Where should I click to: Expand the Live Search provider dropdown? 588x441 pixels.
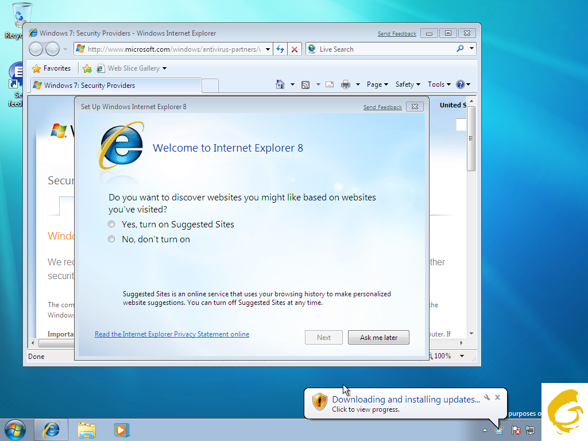[472, 49]
